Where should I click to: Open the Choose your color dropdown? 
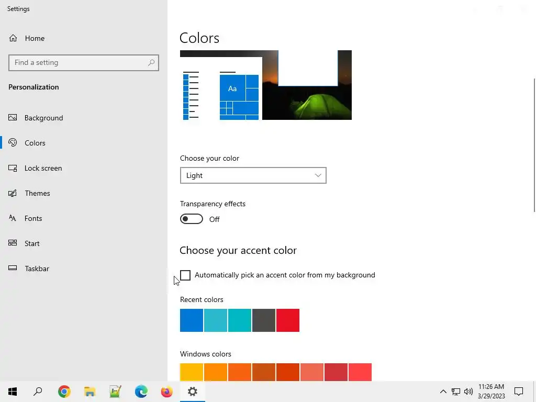tap(253, 175)
